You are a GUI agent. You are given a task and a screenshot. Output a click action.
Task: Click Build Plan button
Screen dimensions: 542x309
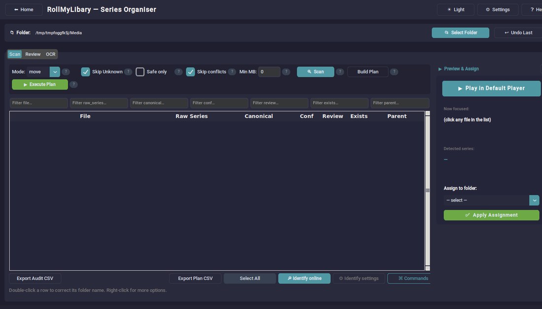368,72
